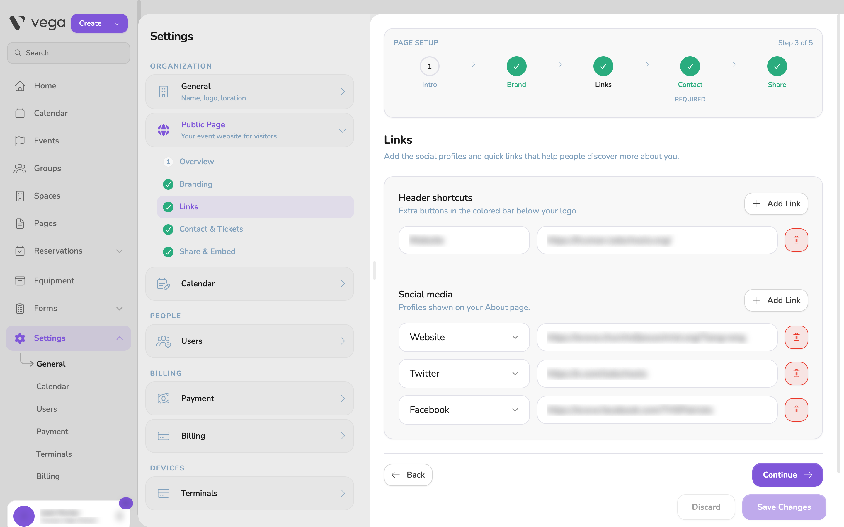Click the Users gear icon under People
Viewport: 844px width, 527px height.
click(163, 341)
